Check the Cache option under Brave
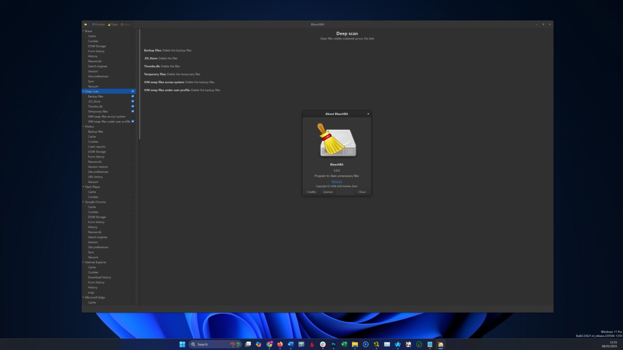Viewport: 623px width, 350px height. point(133,36)
